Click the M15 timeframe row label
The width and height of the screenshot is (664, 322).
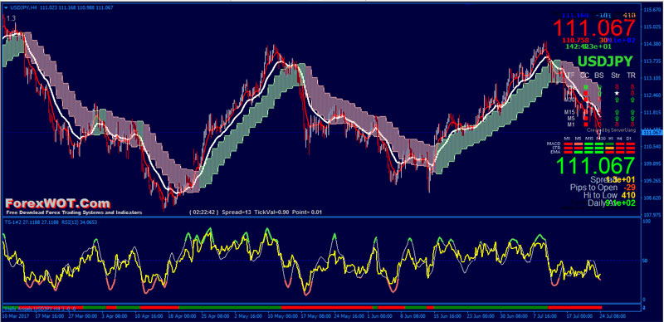(569, 112)
